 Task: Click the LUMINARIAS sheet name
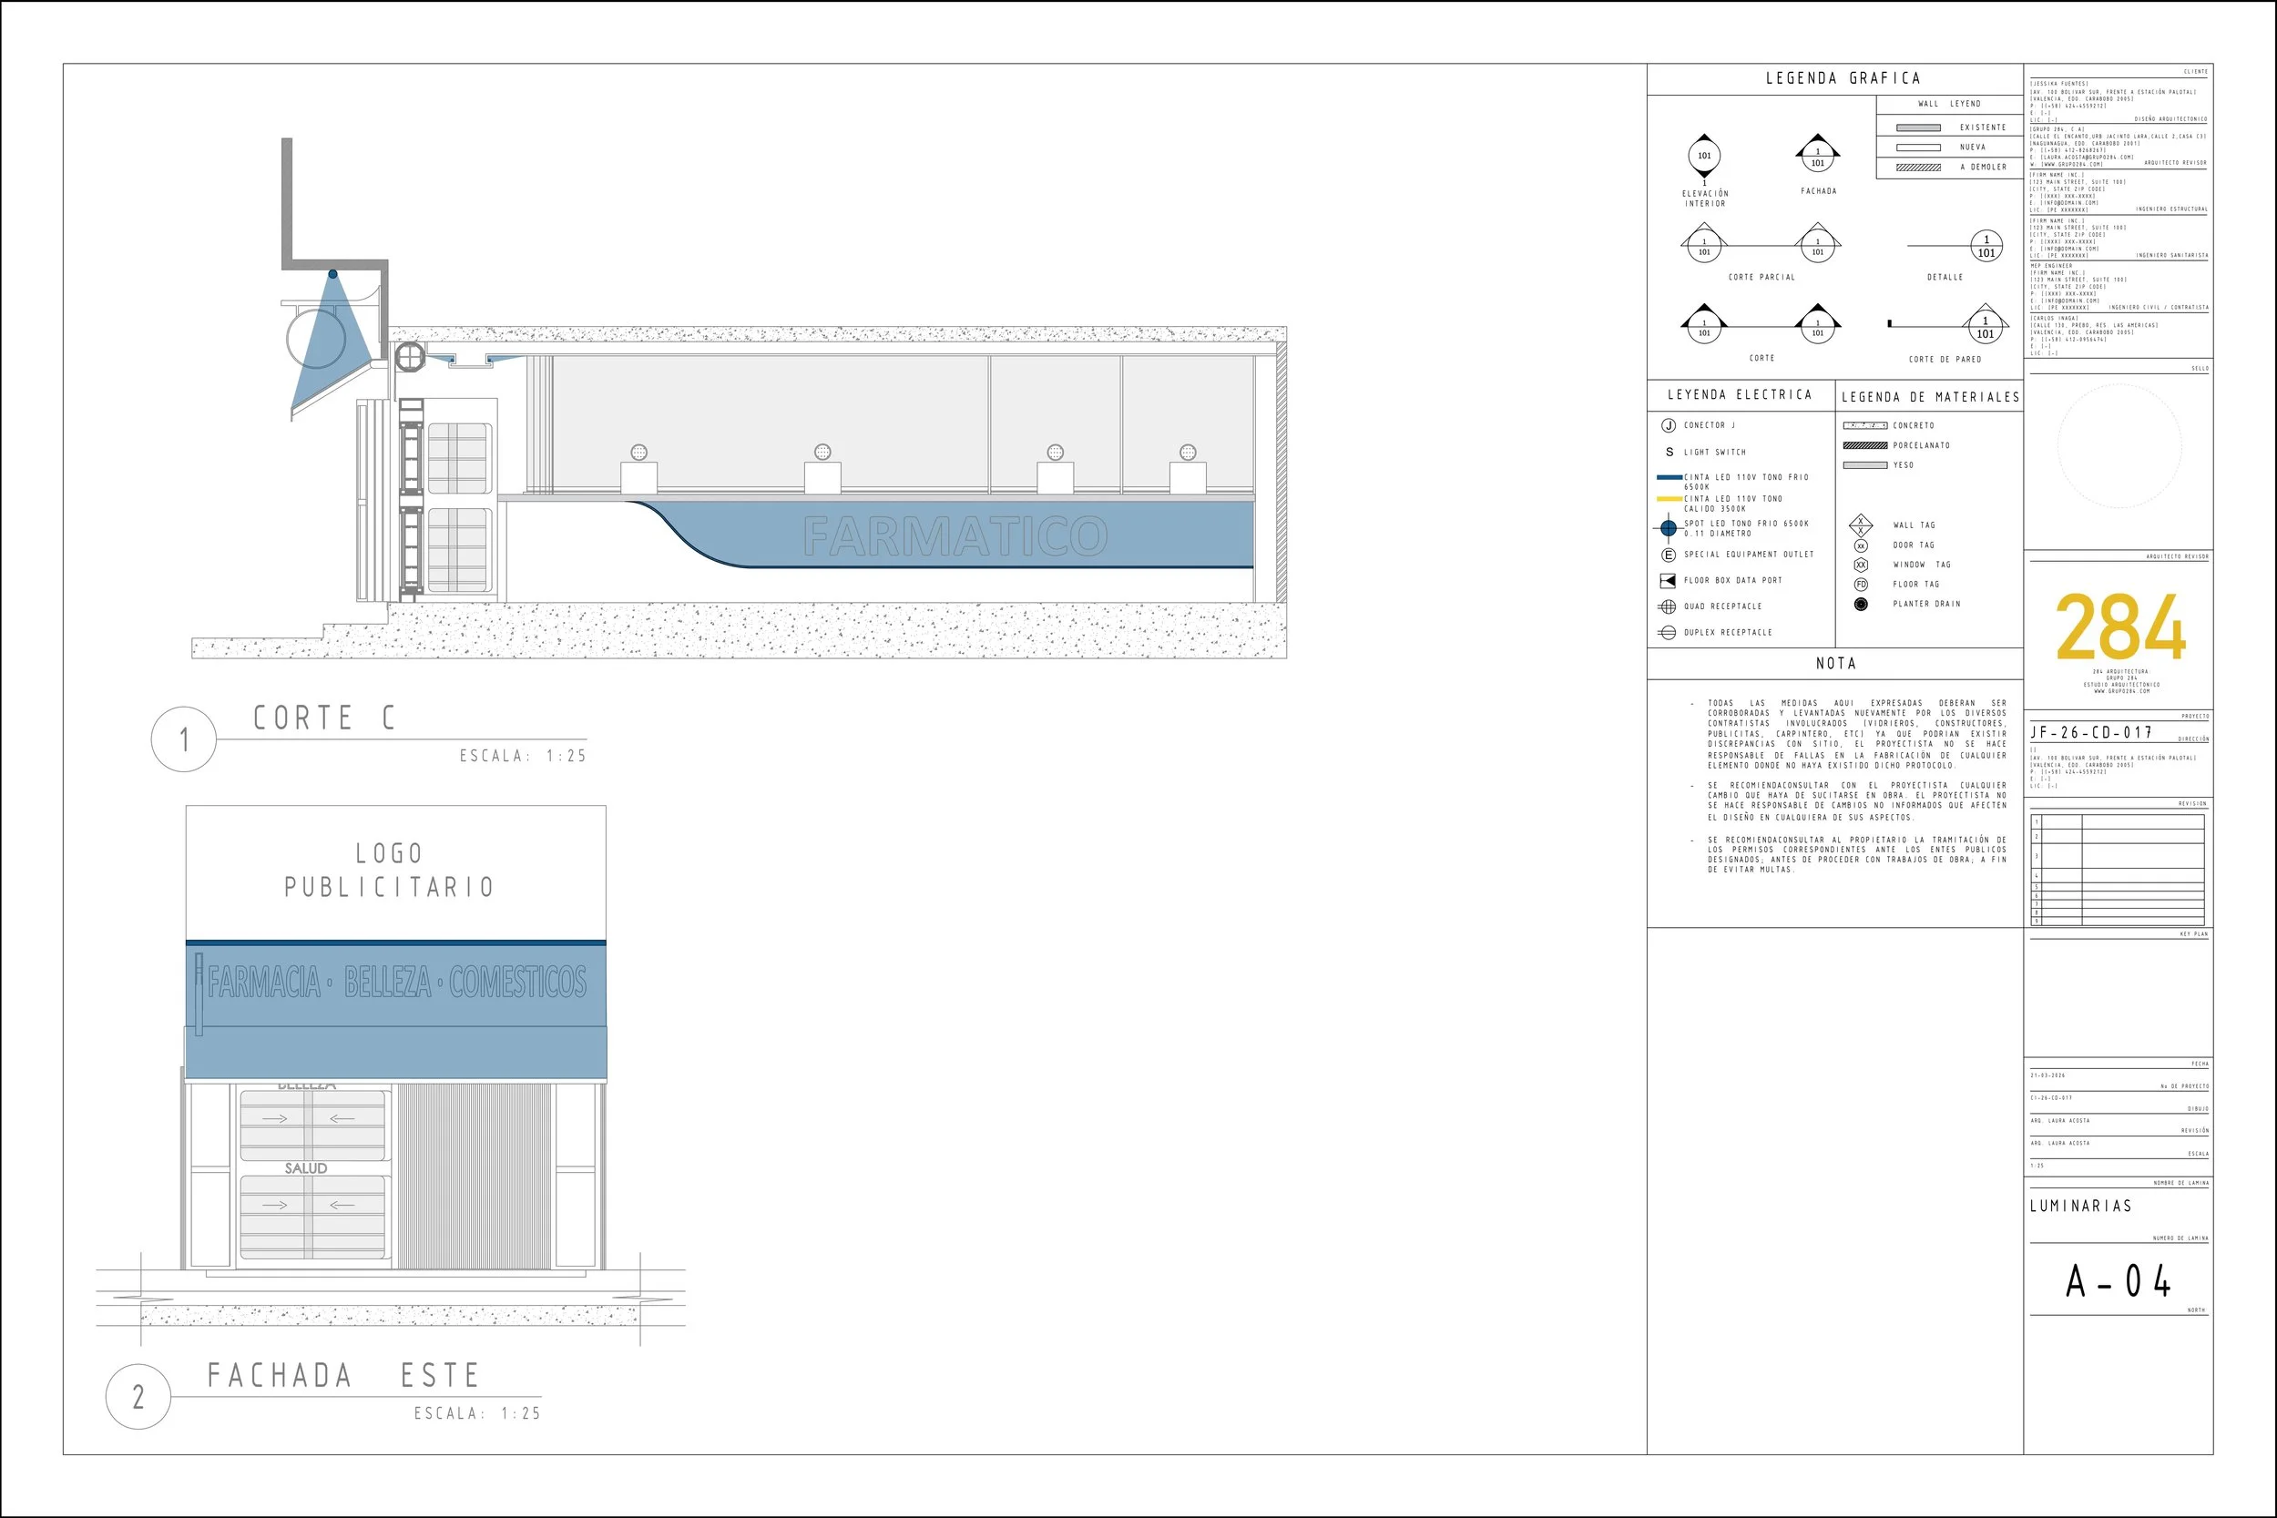[x=2080, y=1207]
